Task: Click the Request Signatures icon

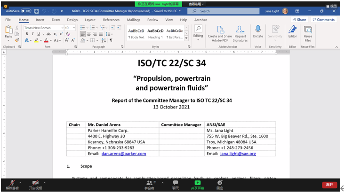Action: pos(240,31)
